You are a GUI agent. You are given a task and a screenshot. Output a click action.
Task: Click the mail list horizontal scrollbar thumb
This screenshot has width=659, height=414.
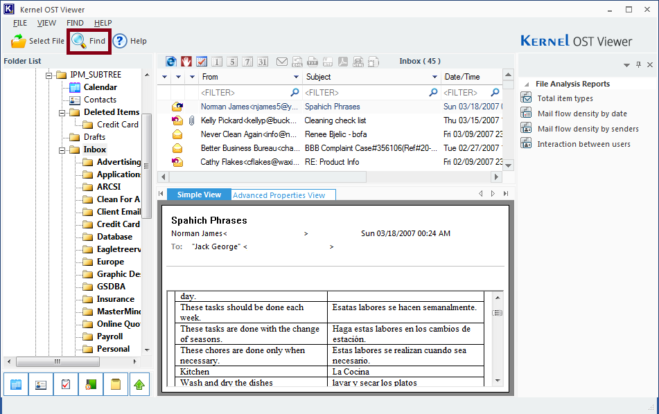tap(268, 177)
